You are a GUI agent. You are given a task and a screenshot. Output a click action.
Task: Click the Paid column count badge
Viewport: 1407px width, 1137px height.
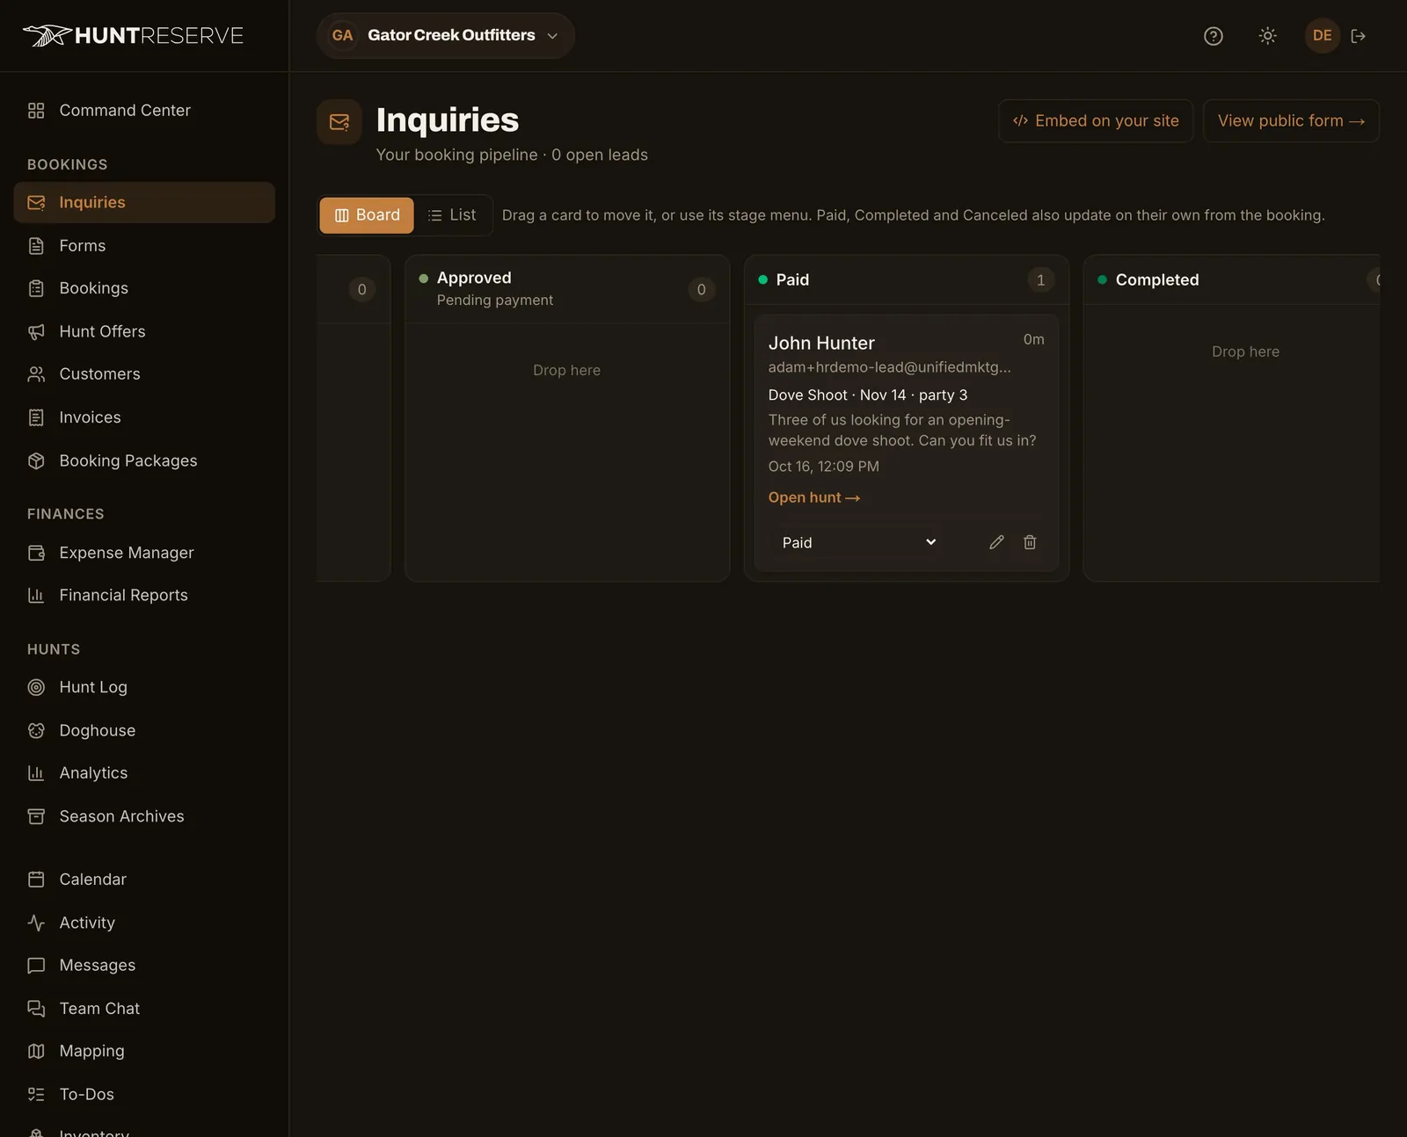(1040, 280)
